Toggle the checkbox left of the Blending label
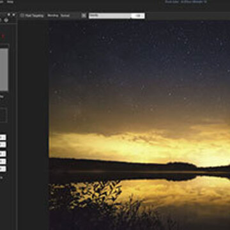 (22, 15)
